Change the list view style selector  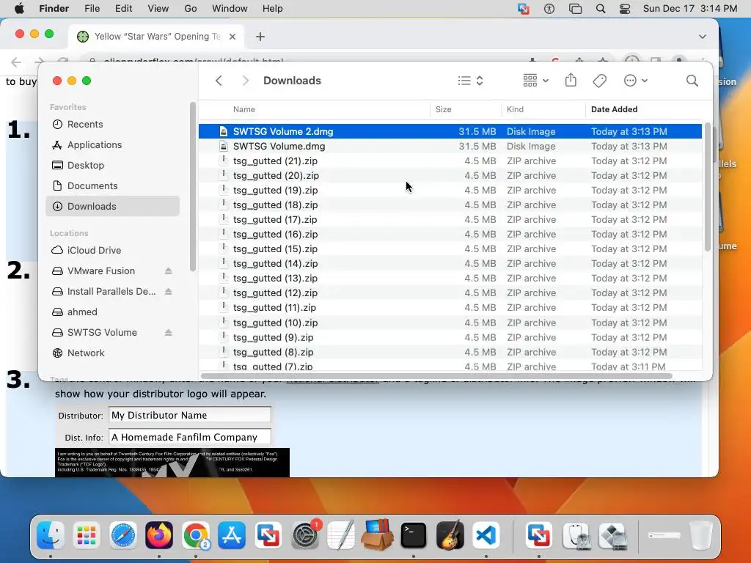tap(470, 81)
